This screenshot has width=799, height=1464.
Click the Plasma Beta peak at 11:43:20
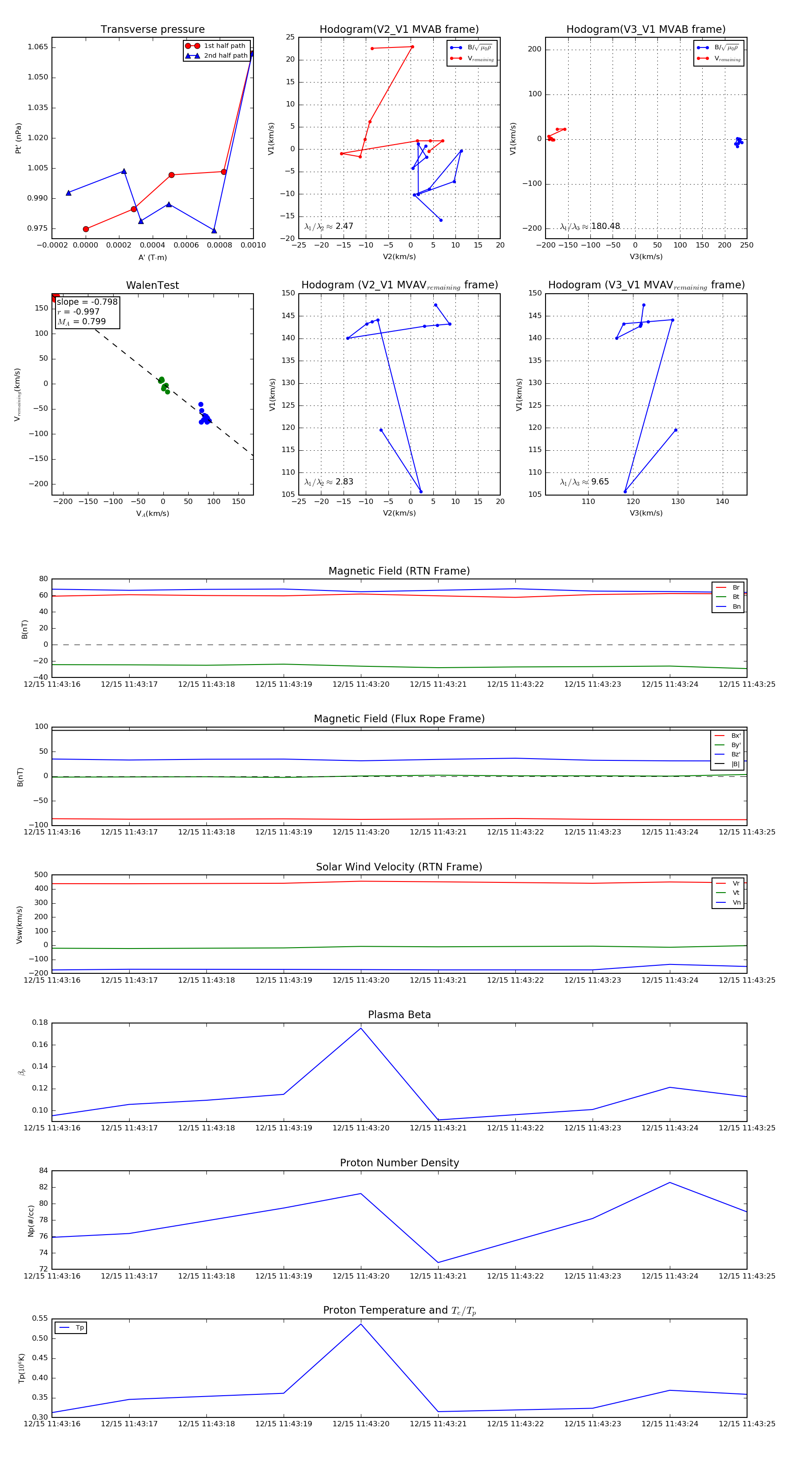360,1028
